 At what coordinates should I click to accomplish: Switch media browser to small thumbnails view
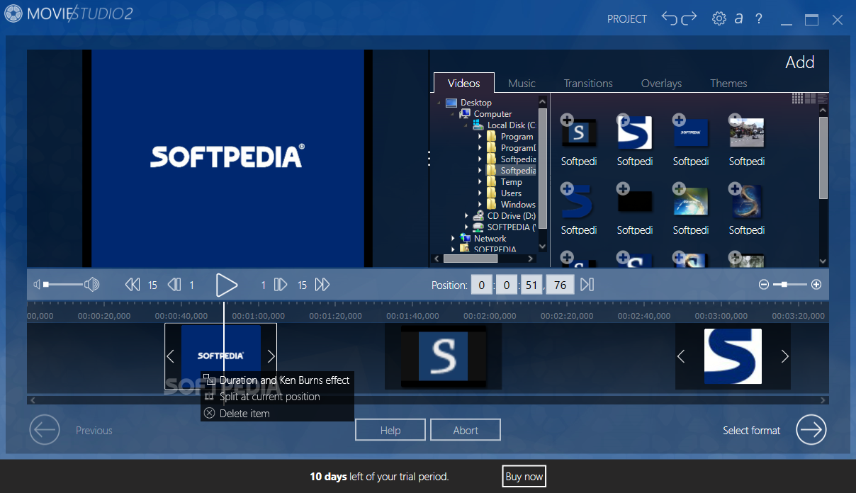(797, 98)
